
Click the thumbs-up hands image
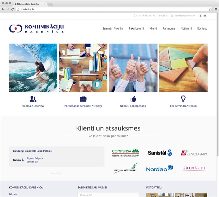(133, 68)
